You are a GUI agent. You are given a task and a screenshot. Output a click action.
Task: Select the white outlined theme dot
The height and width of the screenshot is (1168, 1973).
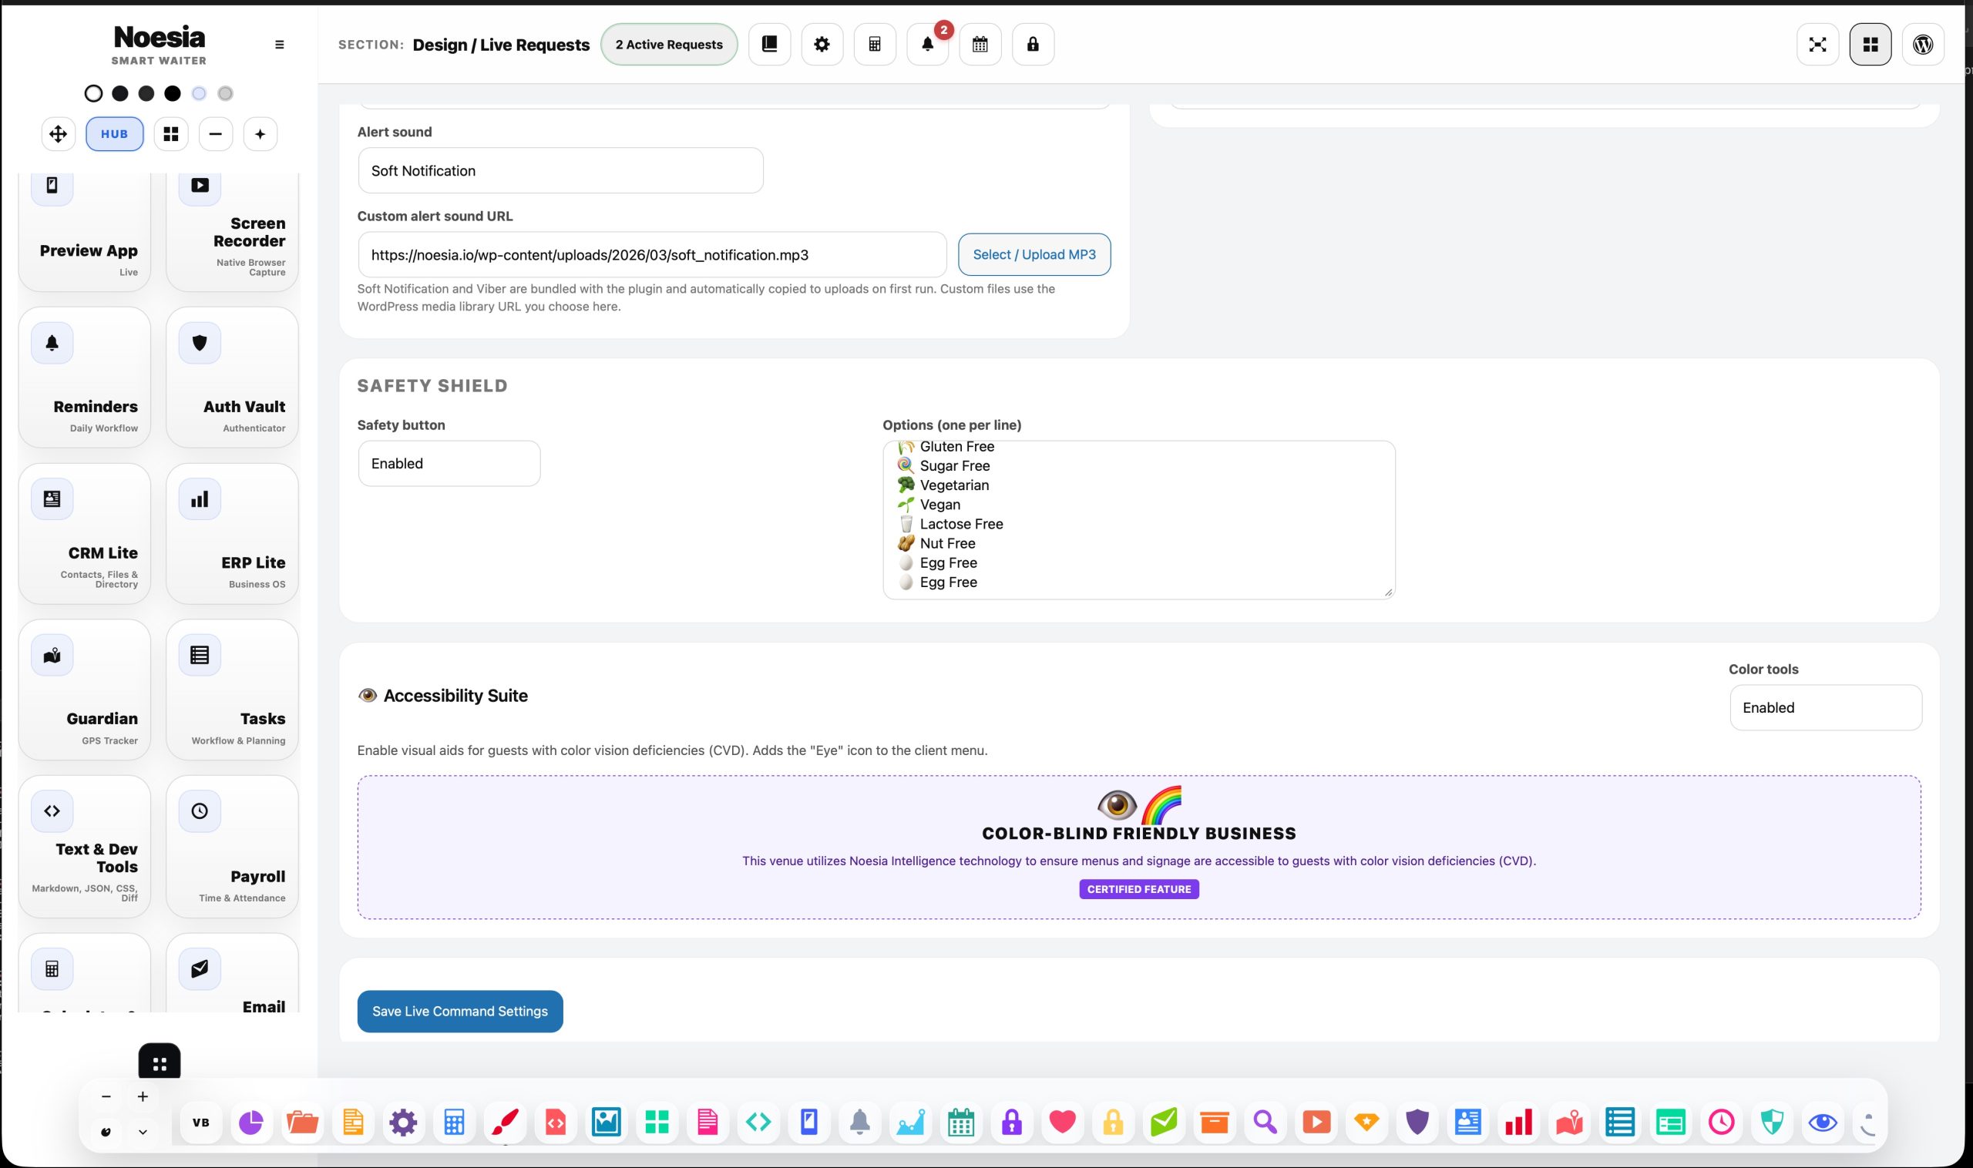[x=94, y=94]
